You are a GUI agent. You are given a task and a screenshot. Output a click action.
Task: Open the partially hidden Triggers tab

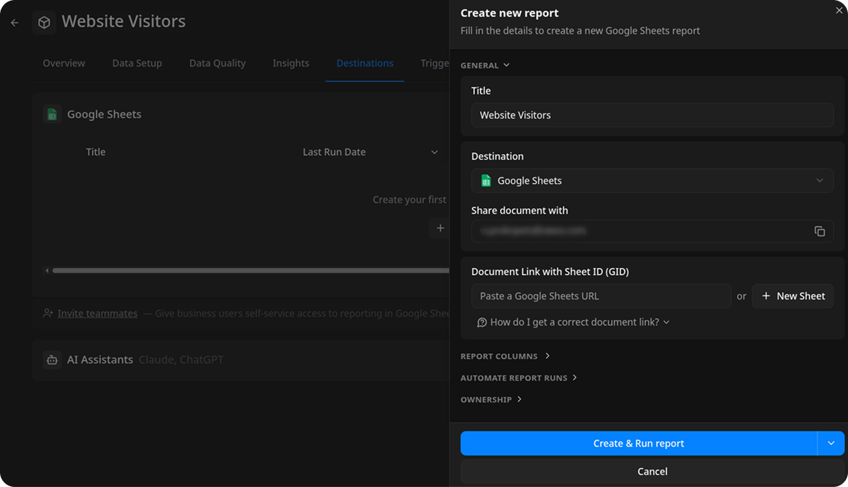tap(435, 63)
